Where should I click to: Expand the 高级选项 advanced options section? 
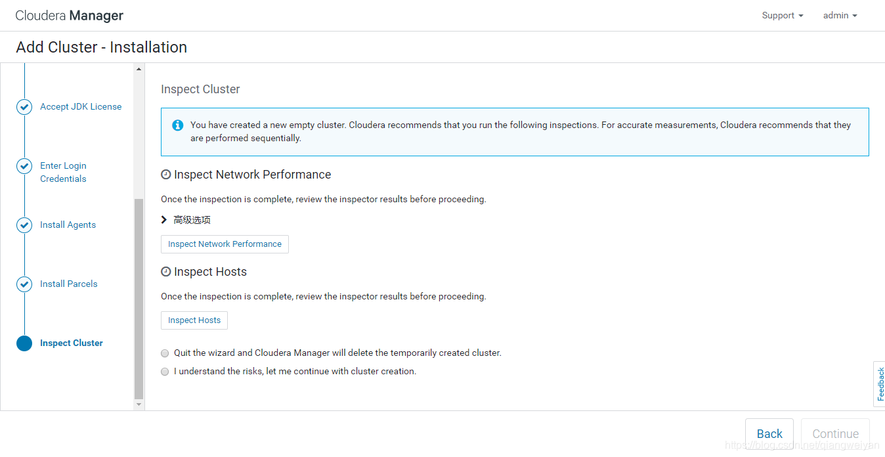coord(186,220)
